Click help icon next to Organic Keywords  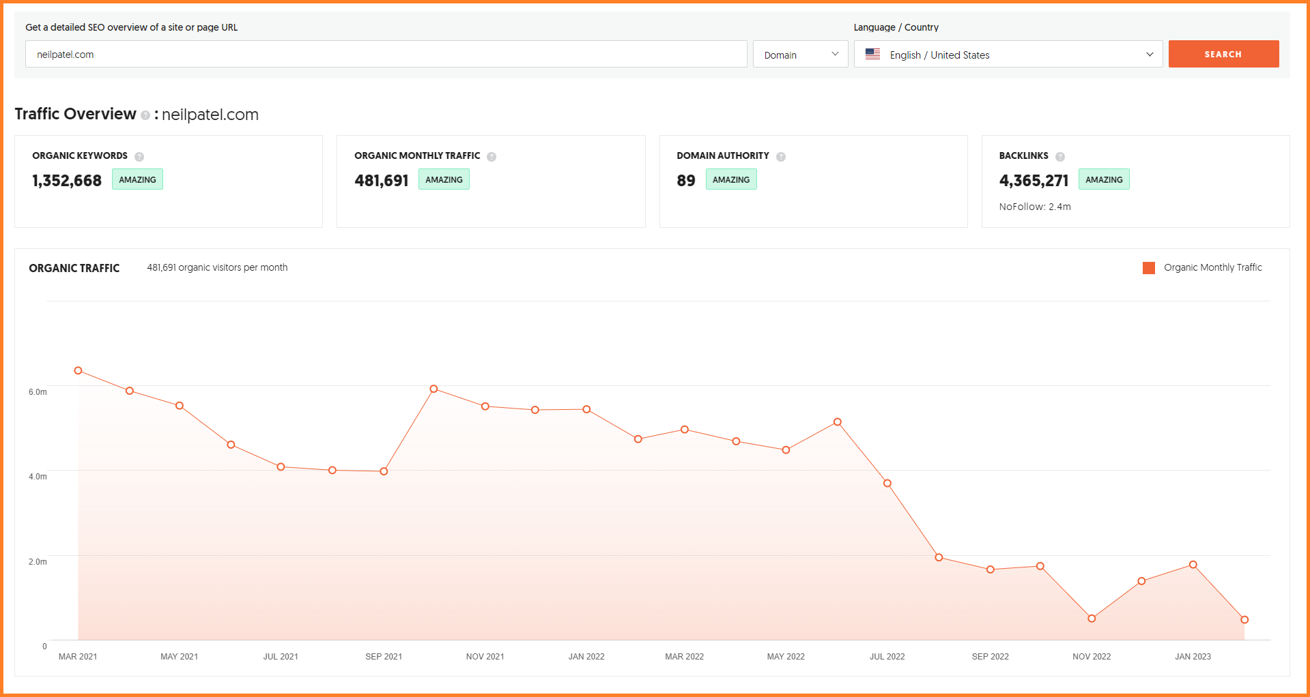coord(139,157)
